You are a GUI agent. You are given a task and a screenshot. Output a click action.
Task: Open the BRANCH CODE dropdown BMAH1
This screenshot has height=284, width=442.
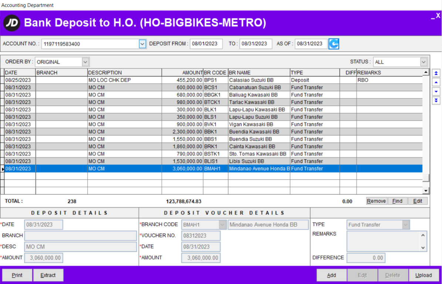pos(223,224)
